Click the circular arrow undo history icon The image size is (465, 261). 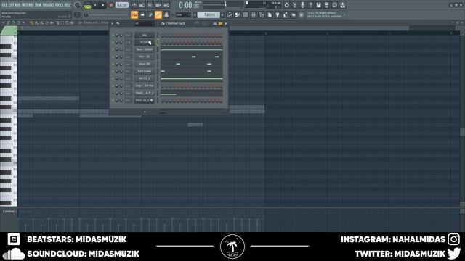[x=286, y=5]
